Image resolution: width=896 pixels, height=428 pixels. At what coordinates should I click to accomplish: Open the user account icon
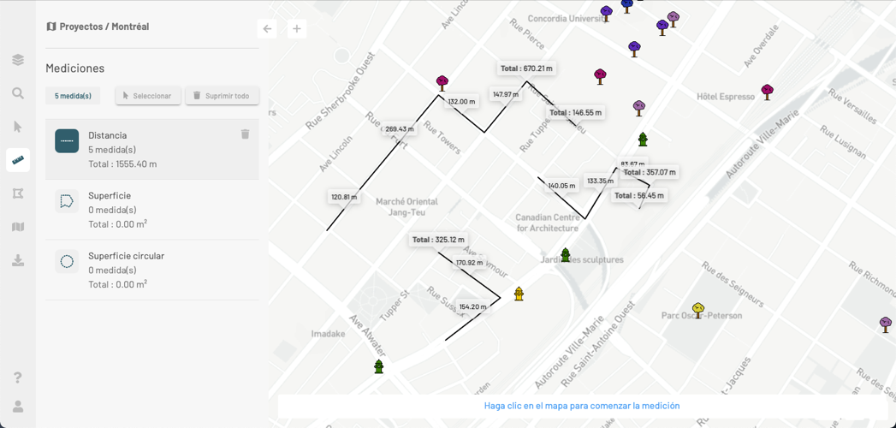point(18,407)
